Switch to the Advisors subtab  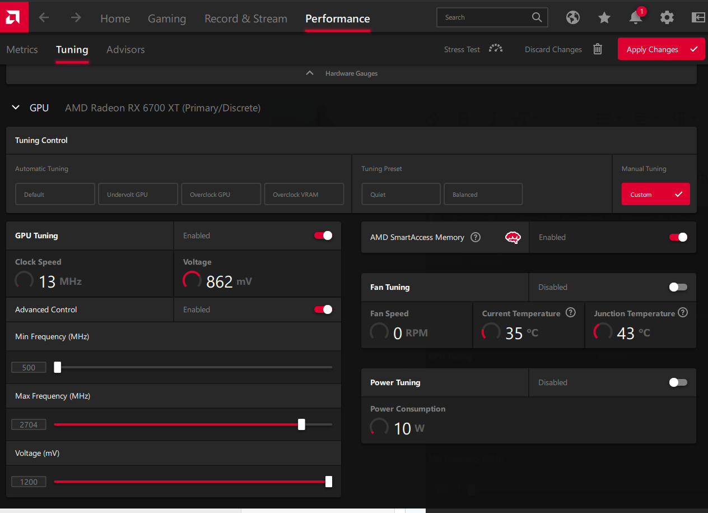pos(125,49)
